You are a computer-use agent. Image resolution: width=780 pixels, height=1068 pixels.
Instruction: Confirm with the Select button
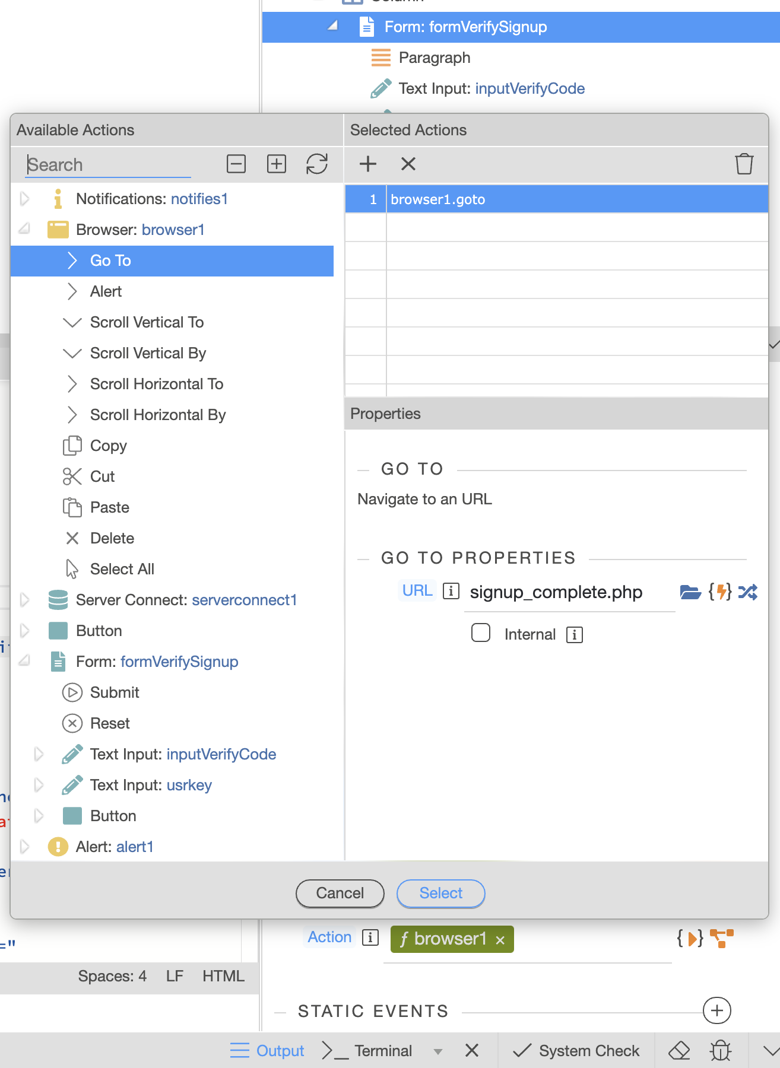point(440,893)
